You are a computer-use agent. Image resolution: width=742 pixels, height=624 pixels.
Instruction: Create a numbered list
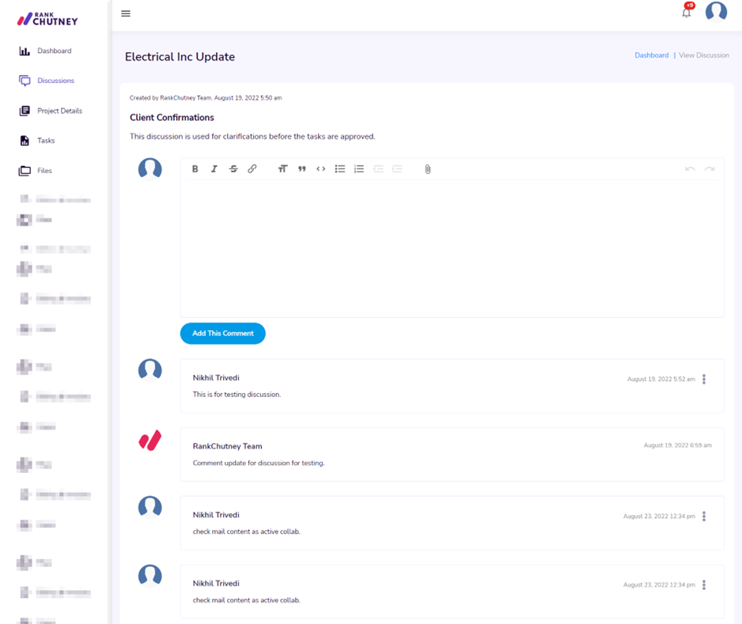pyautogui.click(x=359, y=169)
